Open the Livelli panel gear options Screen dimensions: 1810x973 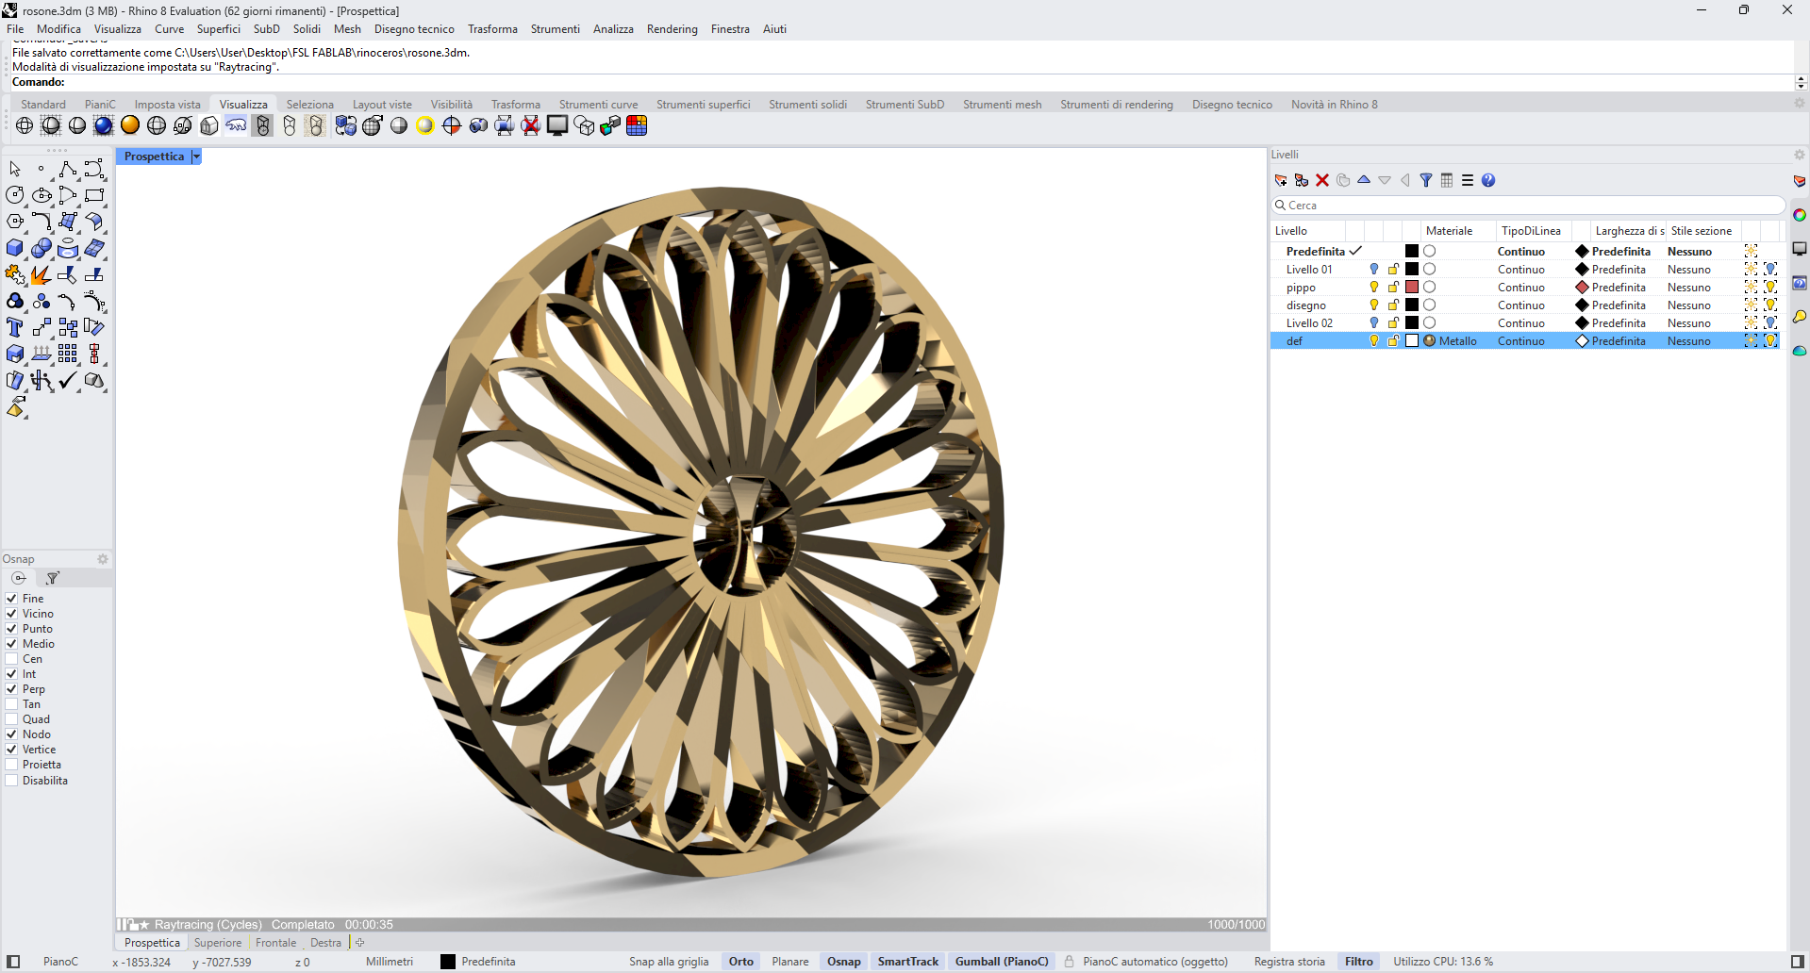pos(1799,155)
